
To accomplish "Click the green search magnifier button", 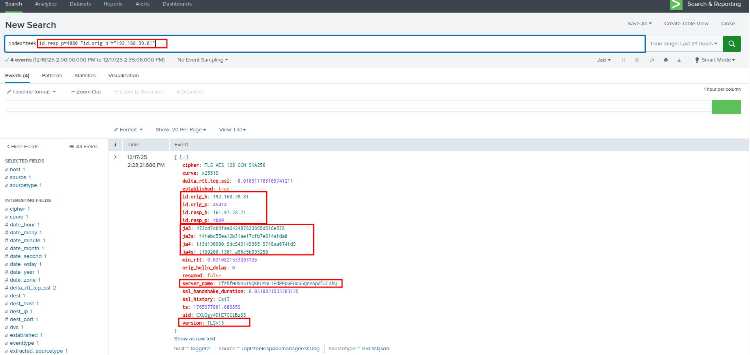I will coord(731,44).
